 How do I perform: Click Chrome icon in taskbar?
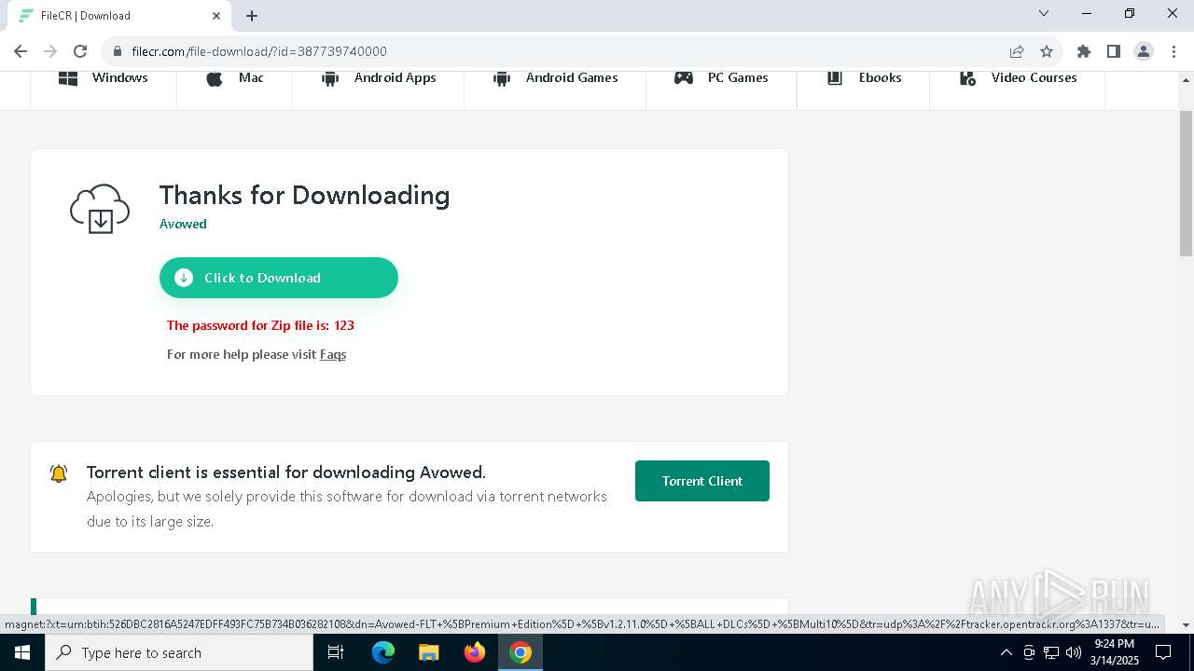click(521, 652)
